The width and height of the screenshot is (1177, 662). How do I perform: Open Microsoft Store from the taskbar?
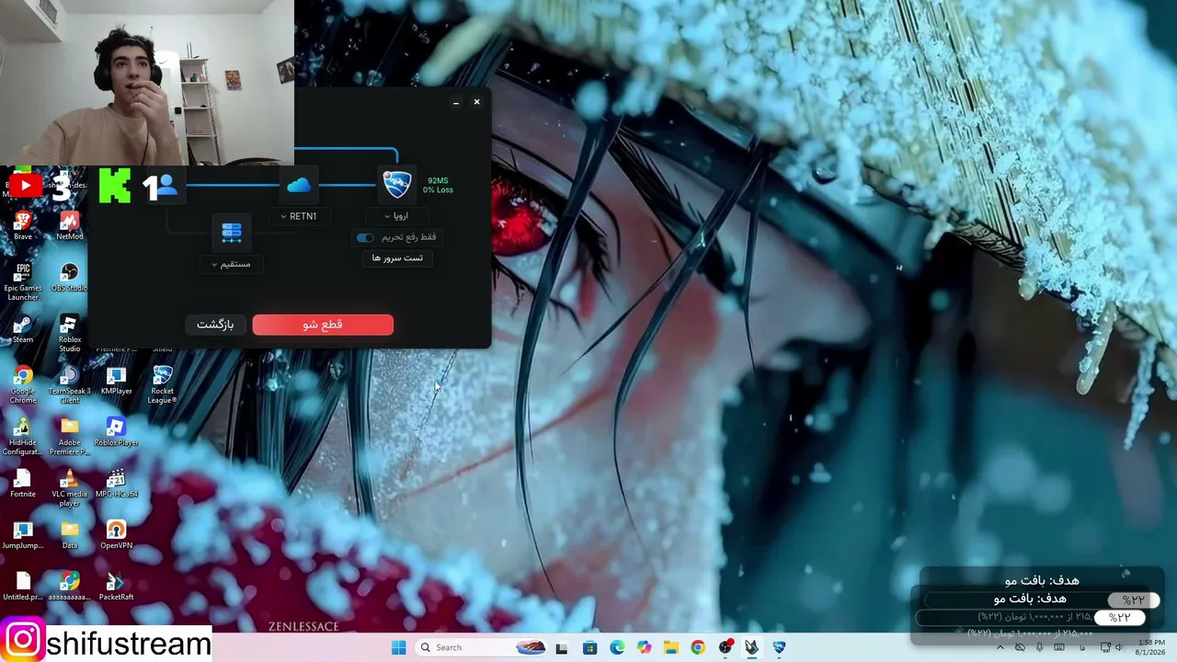coord(589,647)
